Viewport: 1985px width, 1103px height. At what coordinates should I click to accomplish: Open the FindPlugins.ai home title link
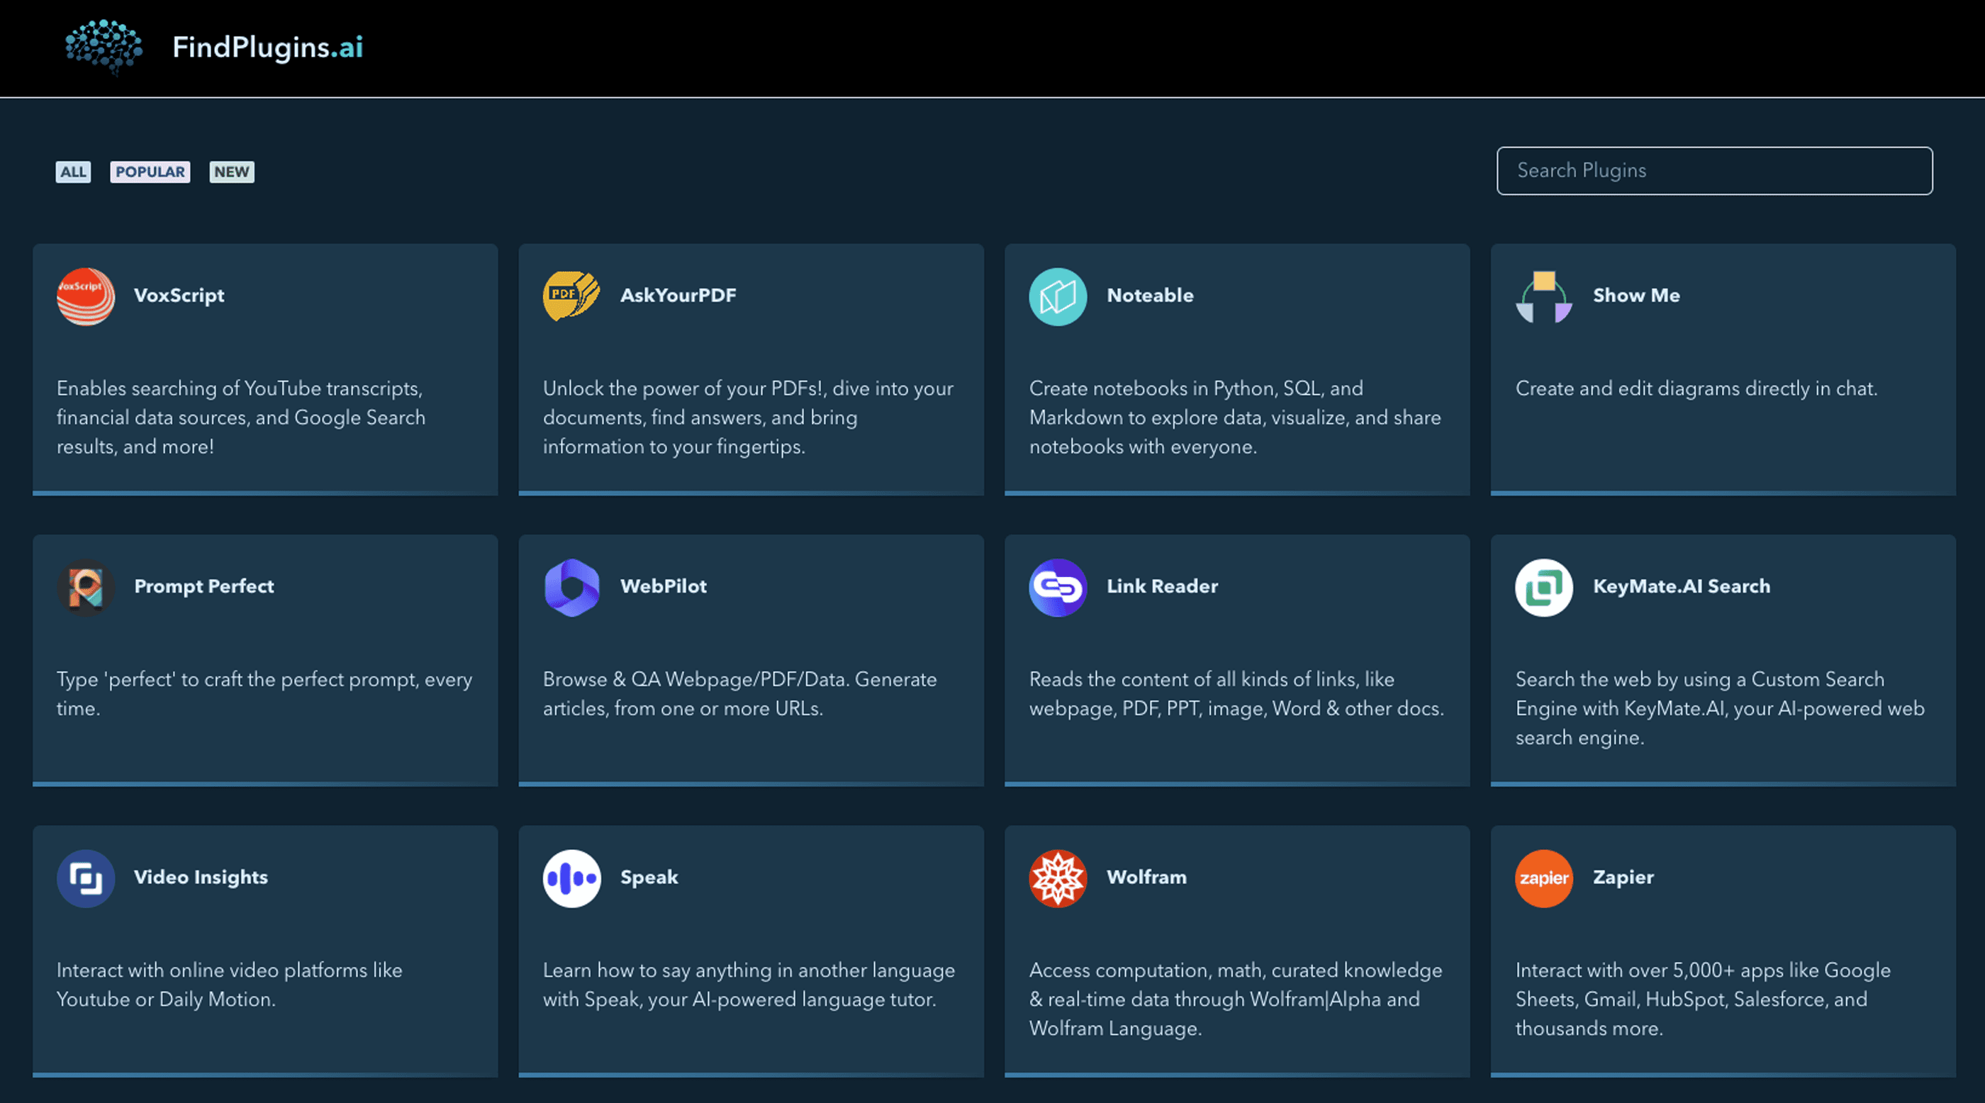point(267,47)
